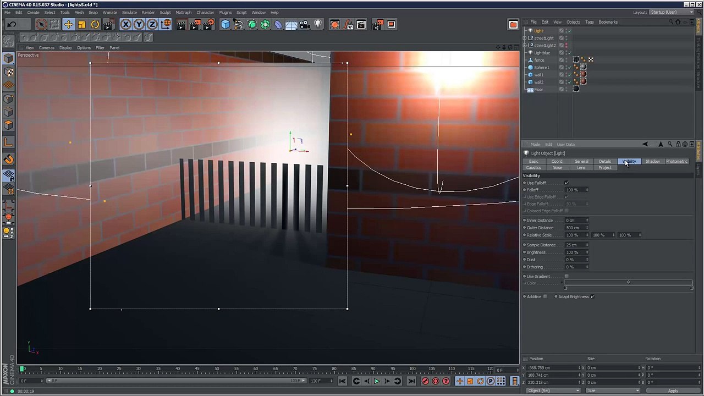The image size is (704, 396).
Task: Click the Undo arrow icon
Action: coord(12,24)
